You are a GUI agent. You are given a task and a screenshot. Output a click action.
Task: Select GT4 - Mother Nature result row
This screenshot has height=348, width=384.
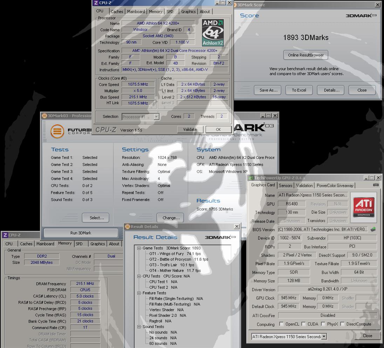click(x=175, y=271)
